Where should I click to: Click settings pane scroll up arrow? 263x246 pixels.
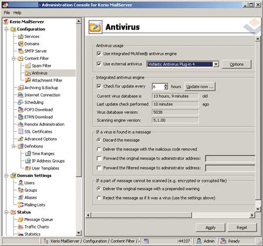(258, 39)
